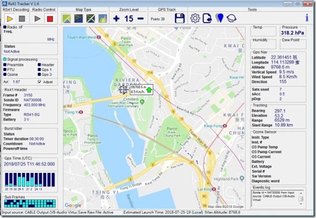Click the Frame # value 3150
The image size is (316, 218).
coord(28,95)
